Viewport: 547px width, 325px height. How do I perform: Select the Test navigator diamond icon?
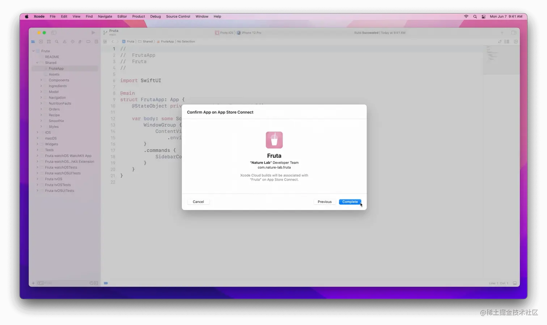point(73,42)
